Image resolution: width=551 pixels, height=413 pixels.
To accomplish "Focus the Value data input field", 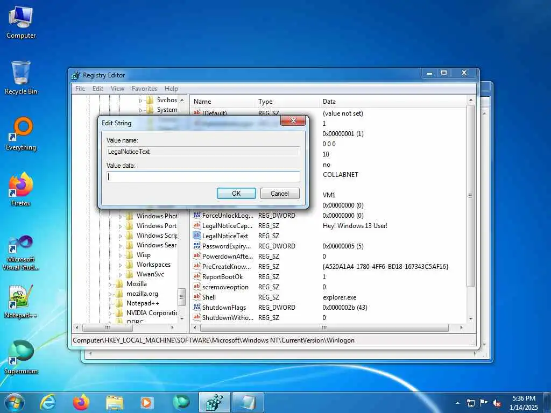I will click(x=203, y=176).
